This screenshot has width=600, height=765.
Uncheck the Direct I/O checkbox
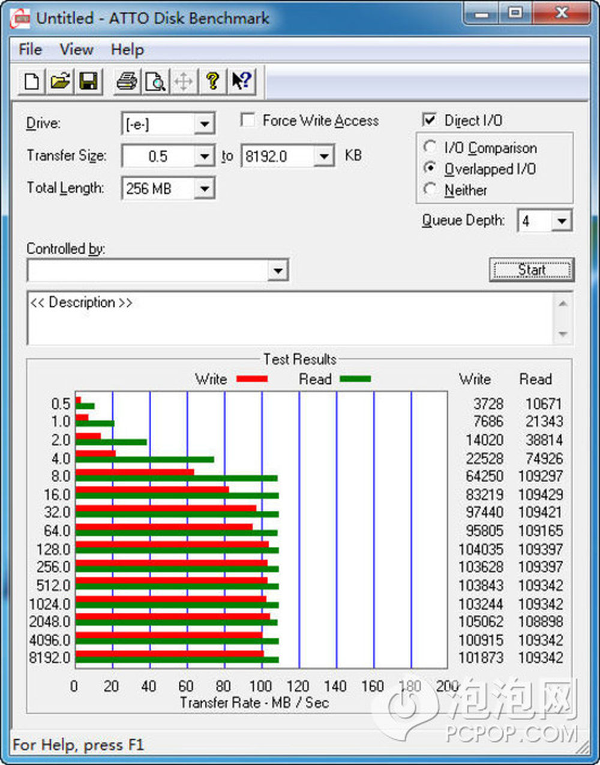[430, 119]
